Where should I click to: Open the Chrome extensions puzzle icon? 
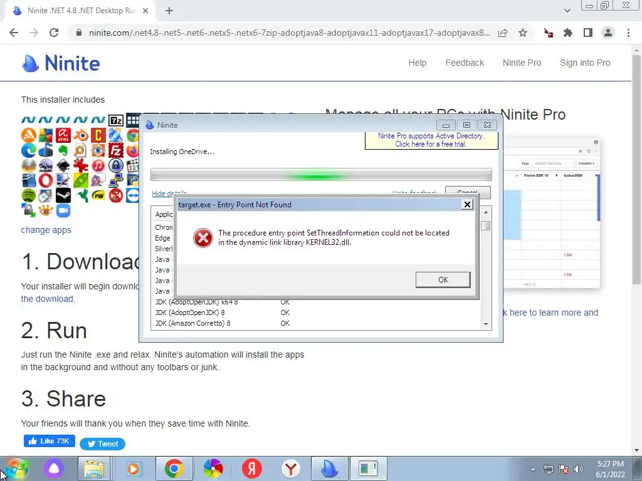568,33
